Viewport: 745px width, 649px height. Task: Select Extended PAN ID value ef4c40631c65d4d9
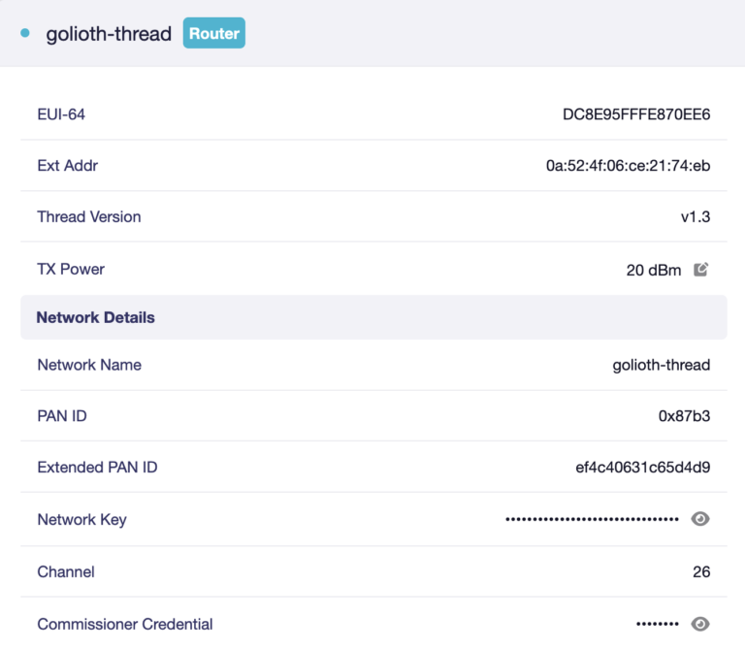click(x=643, y=468)
